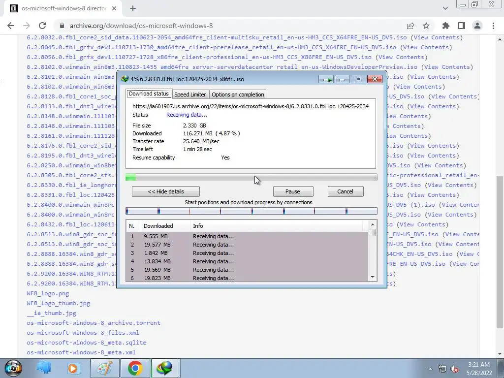
Task: Click the connections progress segment bar
Action: coord(252,211)
